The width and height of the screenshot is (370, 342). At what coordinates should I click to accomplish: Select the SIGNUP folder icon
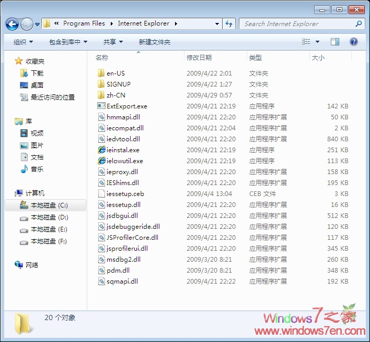pos(101,84)
